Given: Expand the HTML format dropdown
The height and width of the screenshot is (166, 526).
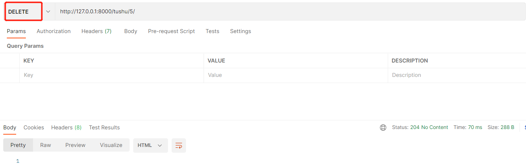Looking at the screenshot, I should tap(150, 146).
